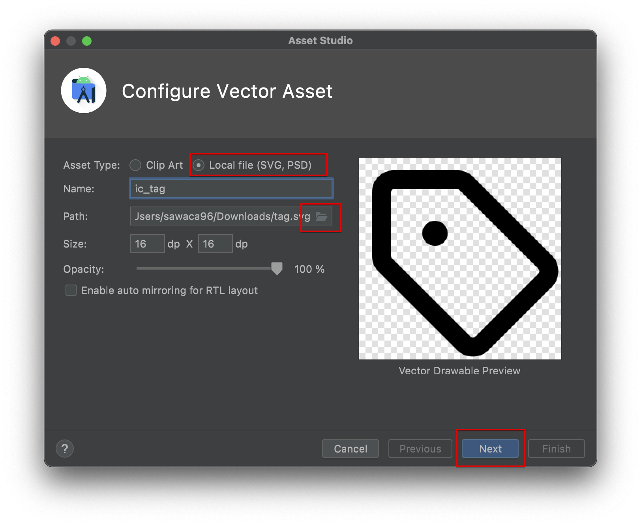Click the height size field after 'X'

click(215, 244)
